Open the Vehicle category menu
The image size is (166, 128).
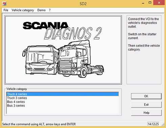(x=23, y=10)
